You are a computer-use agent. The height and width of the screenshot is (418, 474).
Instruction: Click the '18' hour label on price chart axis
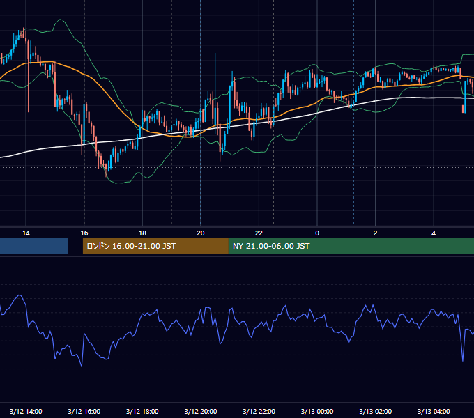pos(142,233)
